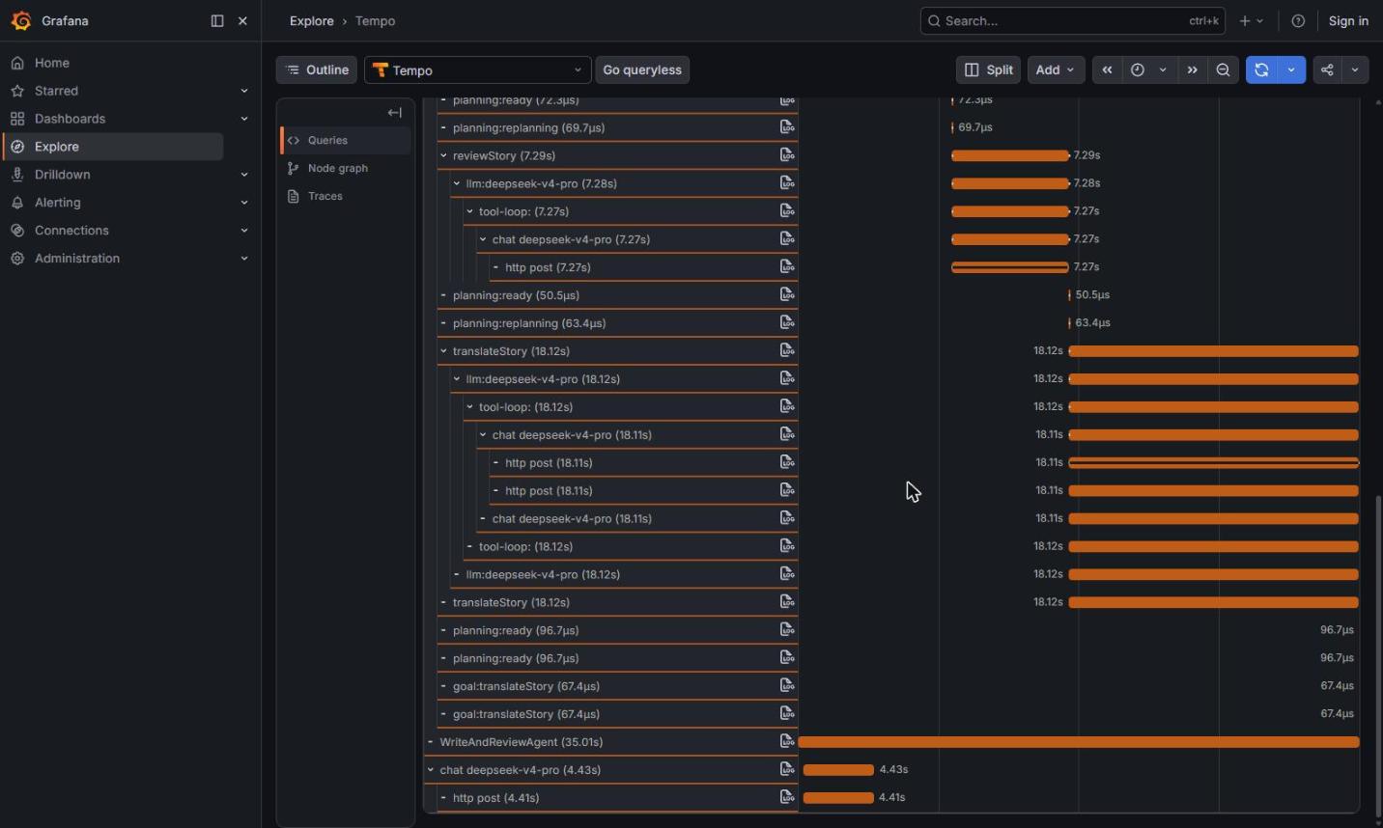1383x828 pixels.
Task: Open the Help question icon
Action: (1298, 20)
